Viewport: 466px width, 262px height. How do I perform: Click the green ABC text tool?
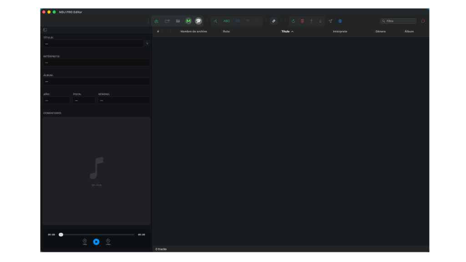(x=226, y=21)
